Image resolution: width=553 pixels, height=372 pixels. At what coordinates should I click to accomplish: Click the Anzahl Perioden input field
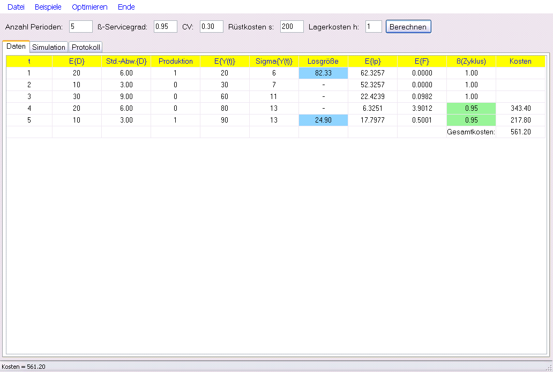coord(80,26)
